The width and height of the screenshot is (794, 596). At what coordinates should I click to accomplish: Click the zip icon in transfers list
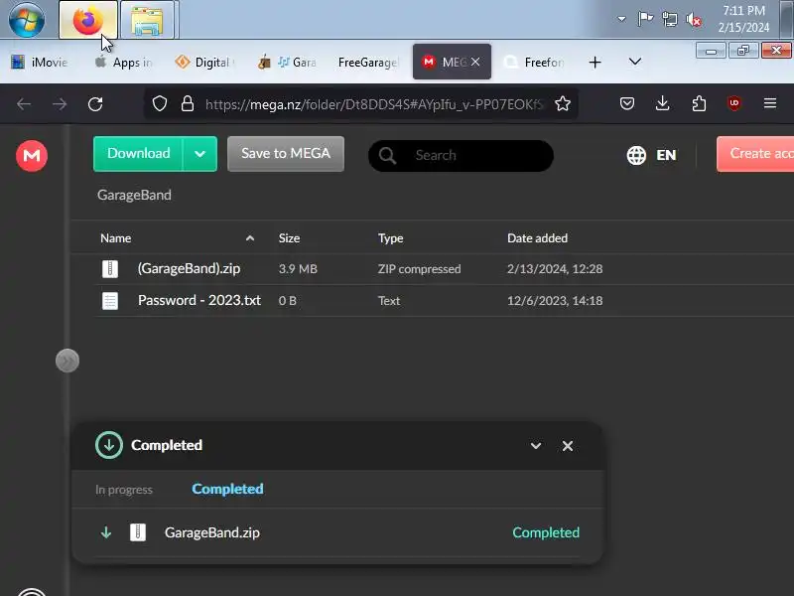138,532
